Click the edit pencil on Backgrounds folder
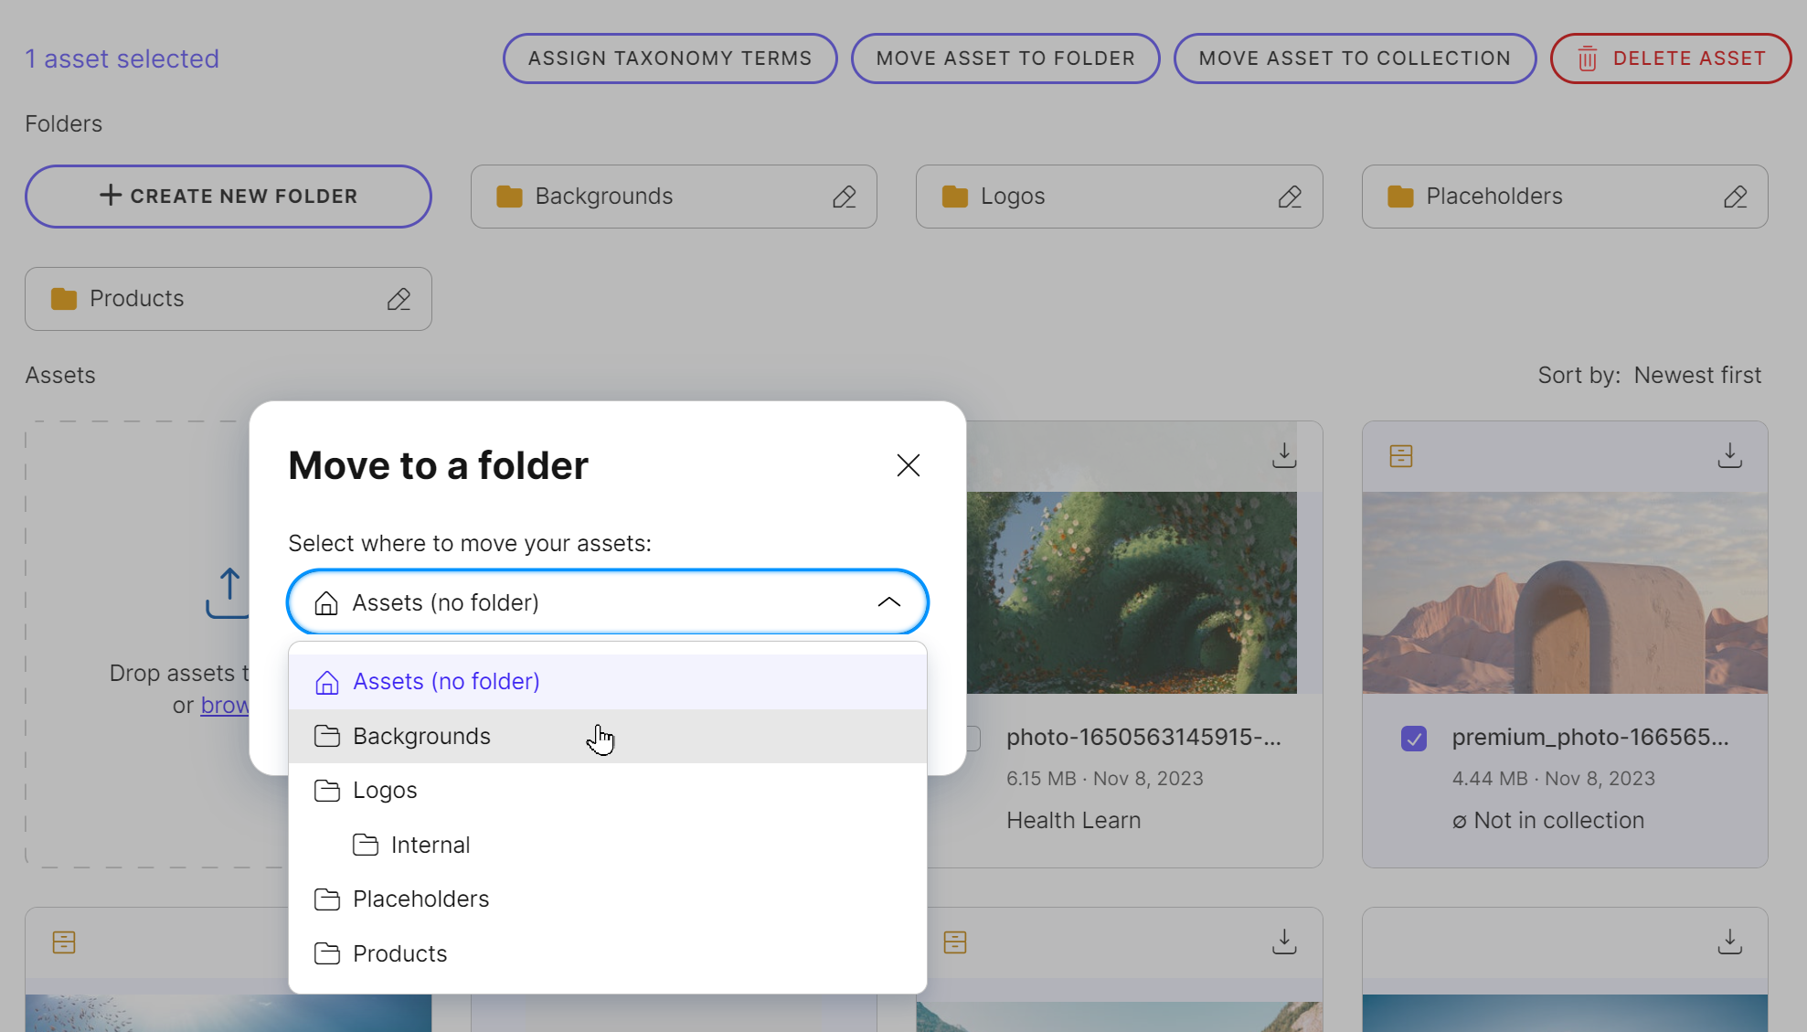The height and width of the screenshot is (1032, 1807). tap(844, 197)
